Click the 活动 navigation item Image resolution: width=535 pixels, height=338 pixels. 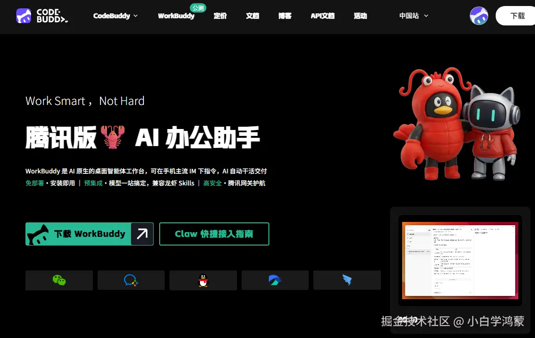click(x=361, y=16)
